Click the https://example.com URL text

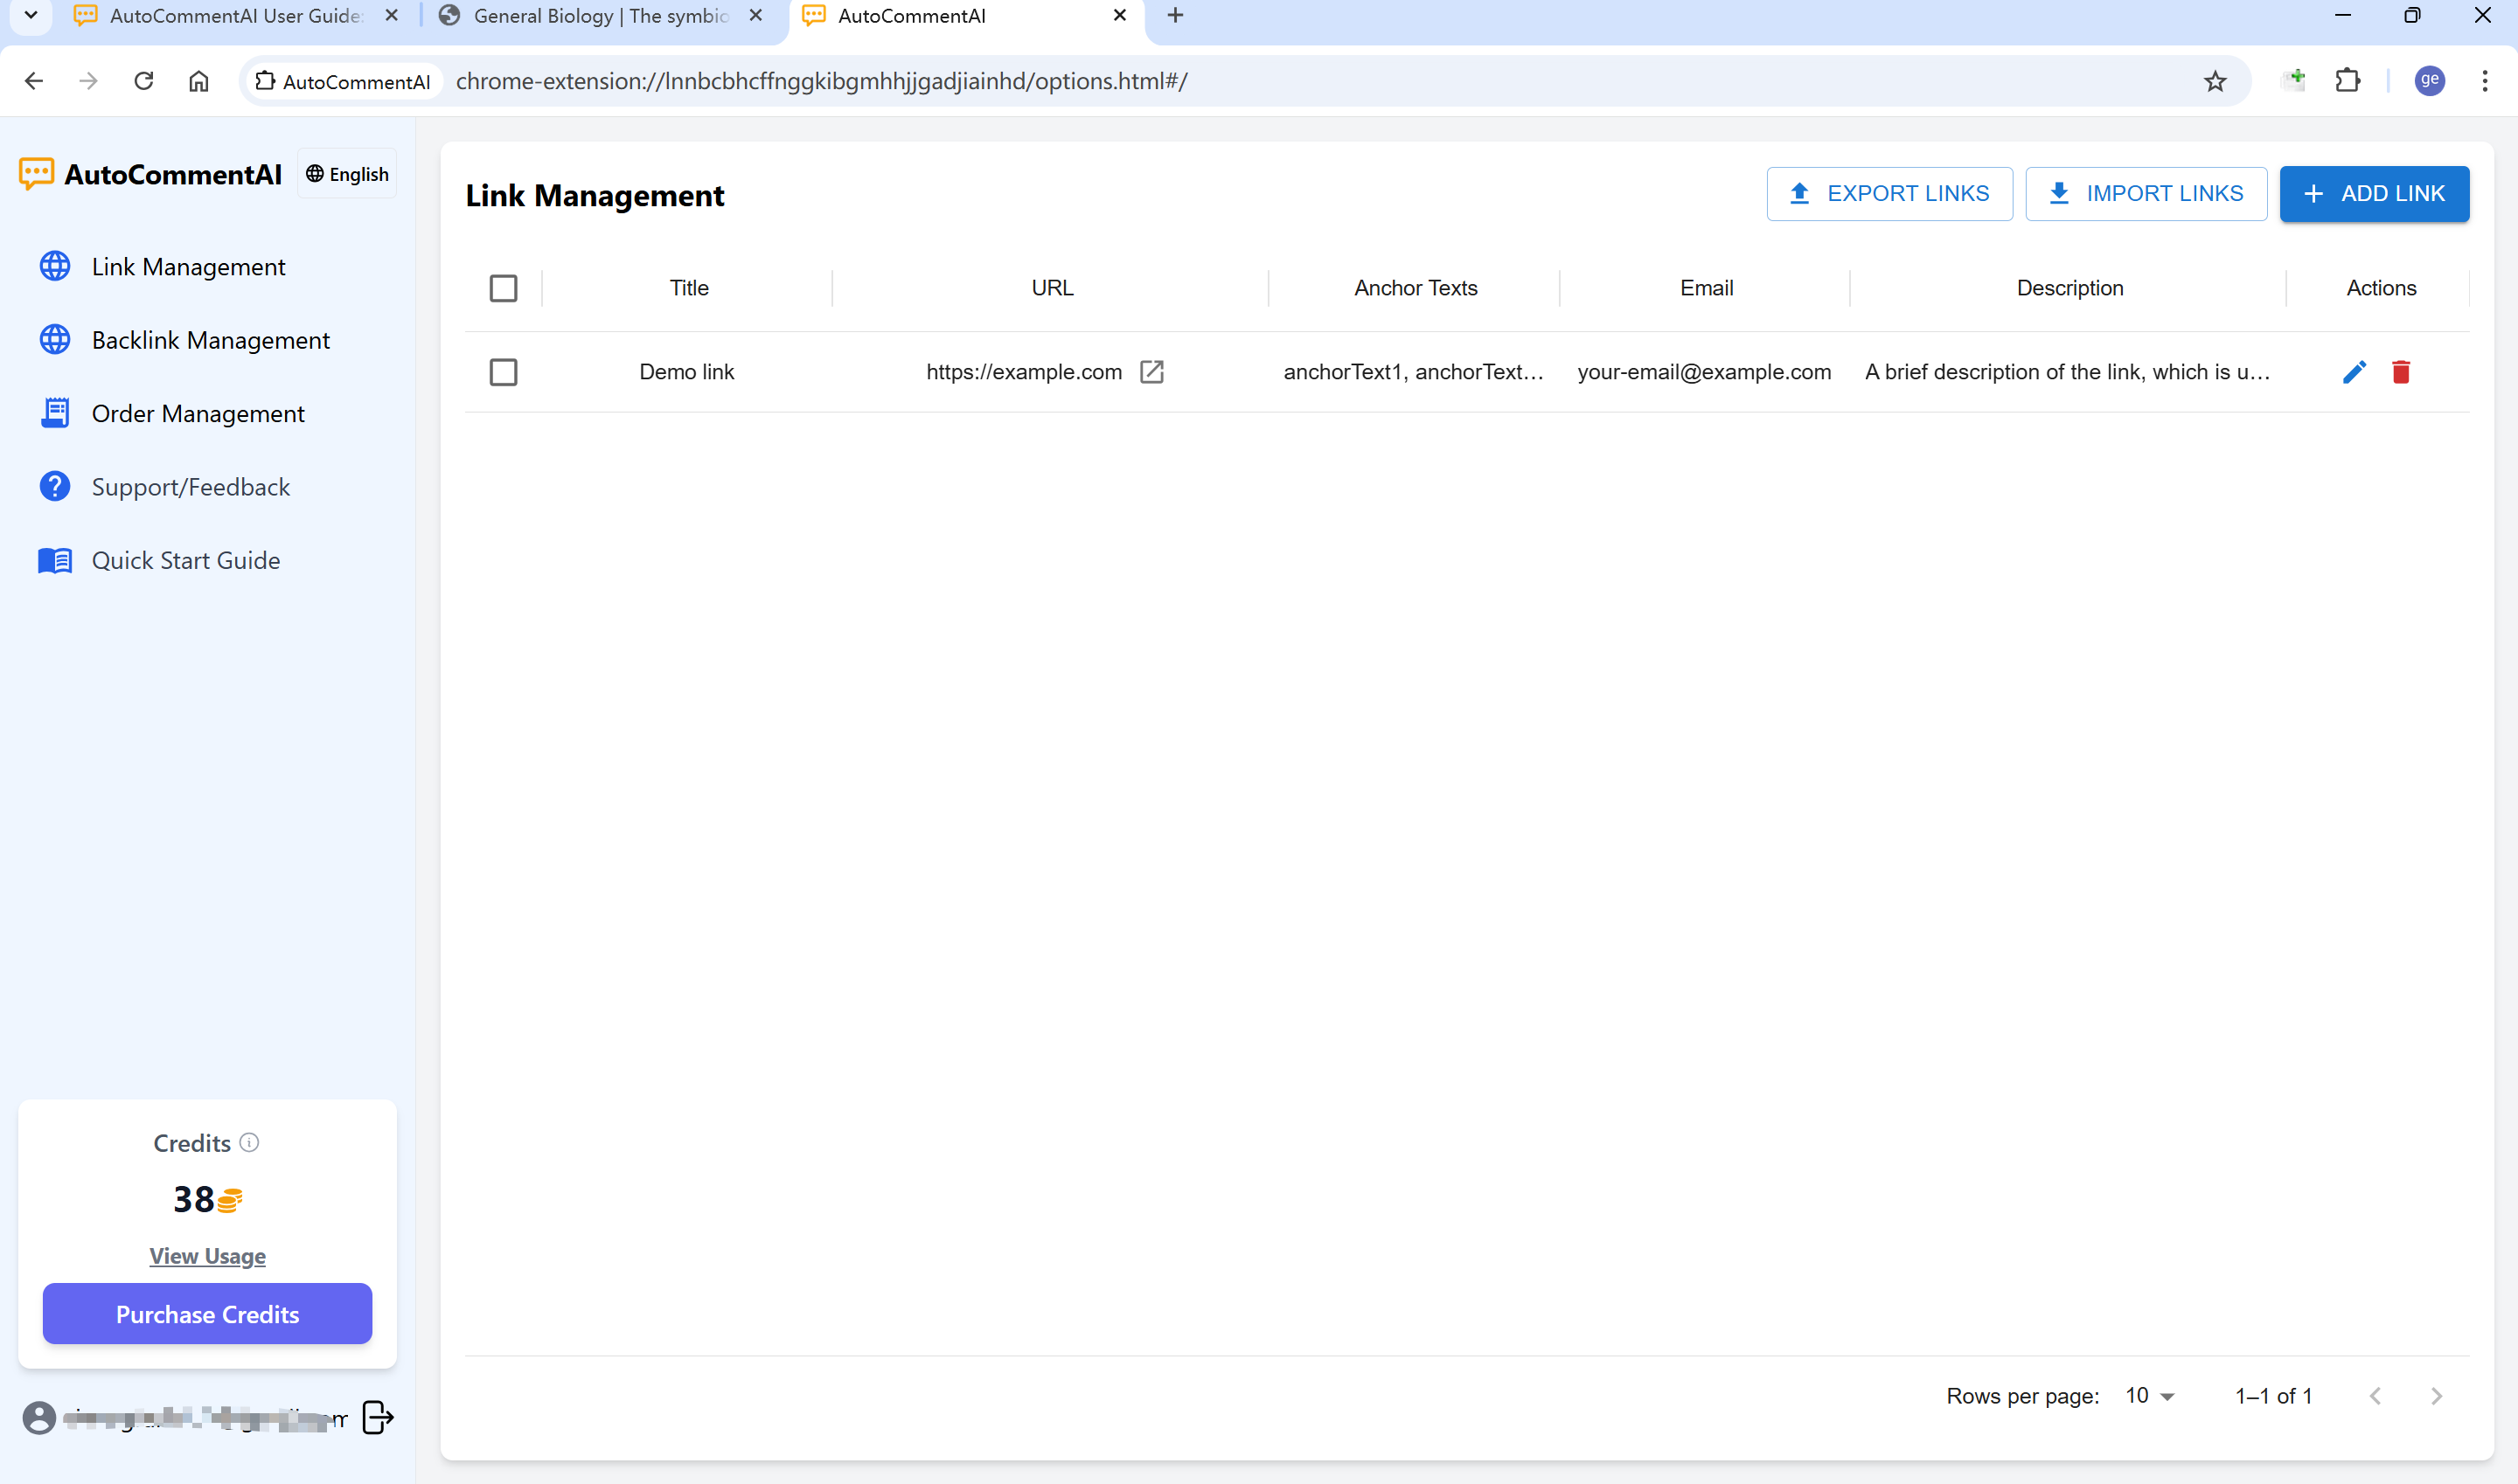(1024, 372)
